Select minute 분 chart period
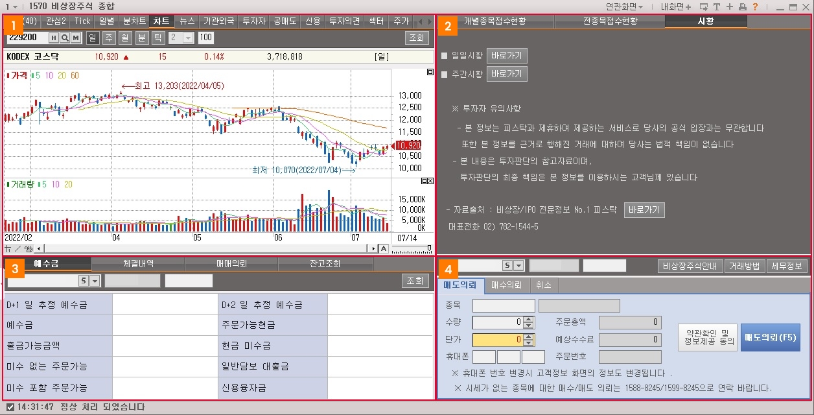Viewport: 814px width, 415px height. click(141, 38)
